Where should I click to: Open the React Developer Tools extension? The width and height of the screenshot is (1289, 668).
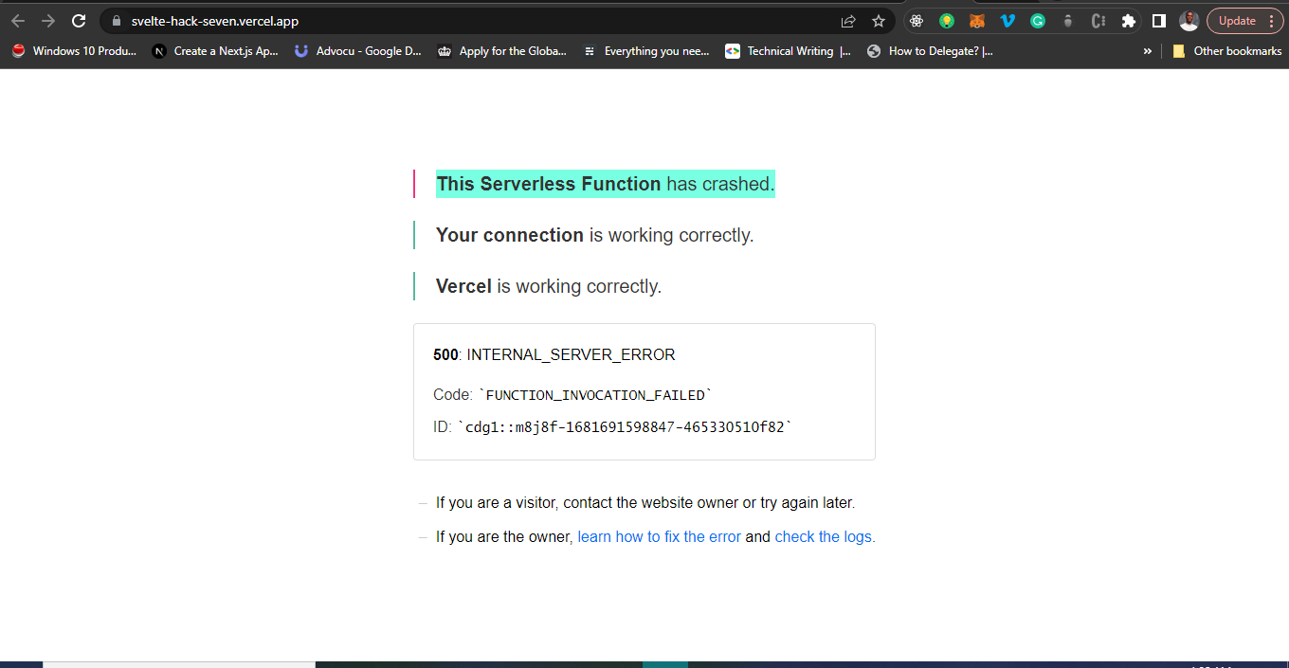pyautogui.click(x=916, y=20)
